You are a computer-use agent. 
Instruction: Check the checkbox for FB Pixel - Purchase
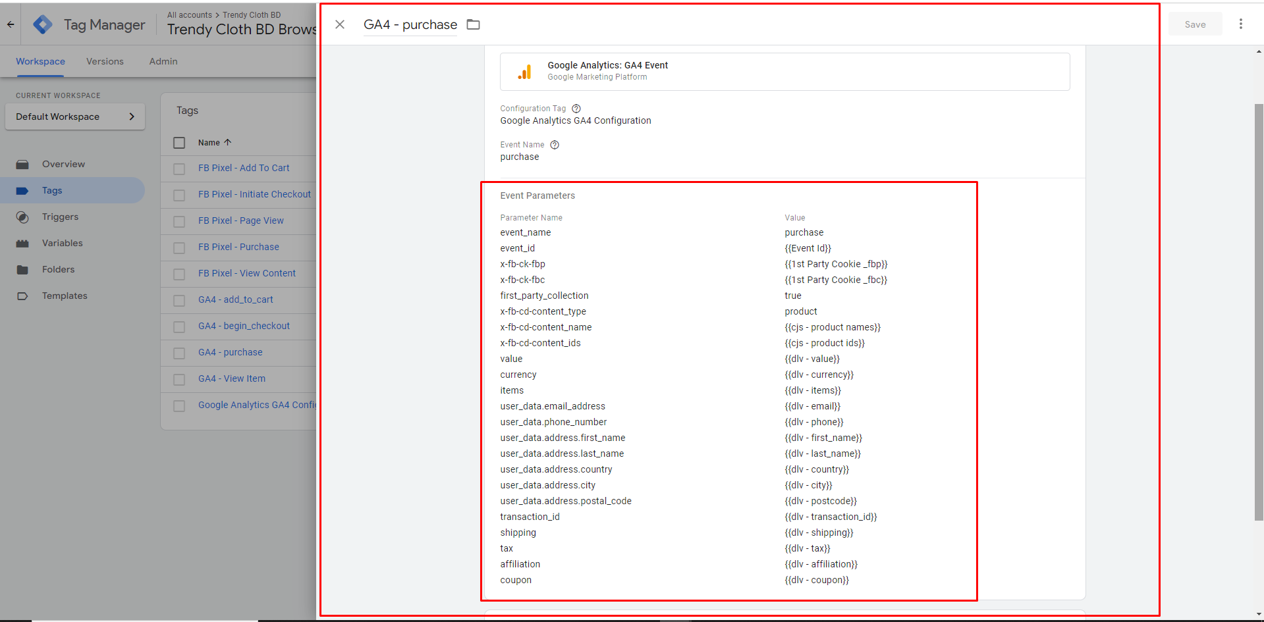pos(179,247)
